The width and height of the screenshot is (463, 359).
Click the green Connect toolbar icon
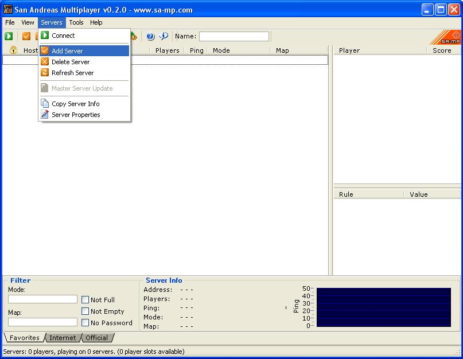[x=9, y=36]
